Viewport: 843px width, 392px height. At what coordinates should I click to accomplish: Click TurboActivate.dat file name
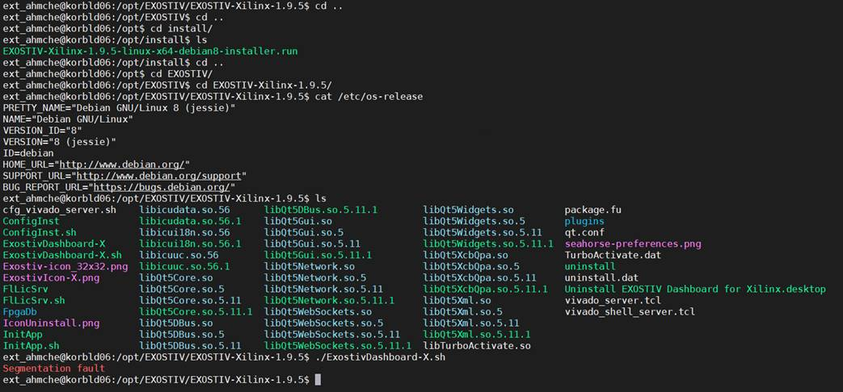613,255
